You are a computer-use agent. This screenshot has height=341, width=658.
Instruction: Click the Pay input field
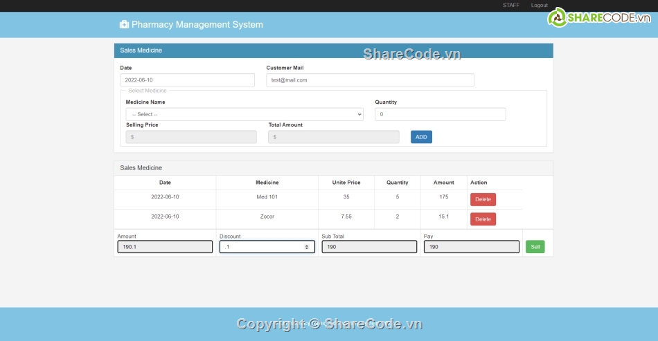click(471, 247)
